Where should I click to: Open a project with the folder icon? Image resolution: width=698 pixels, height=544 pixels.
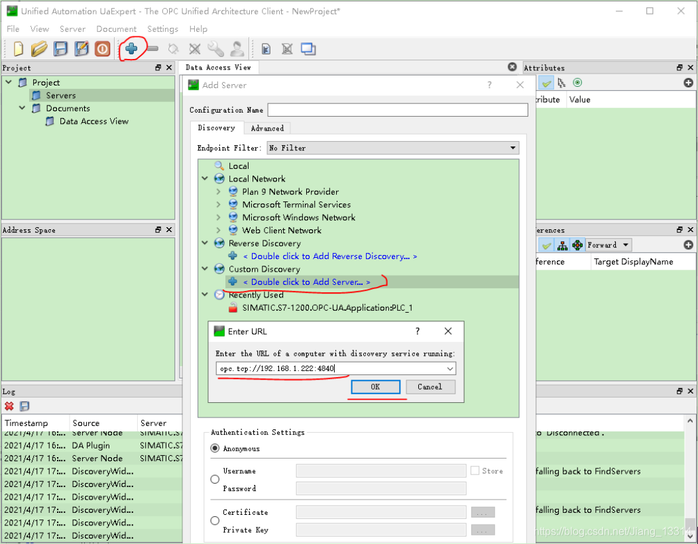38,48
